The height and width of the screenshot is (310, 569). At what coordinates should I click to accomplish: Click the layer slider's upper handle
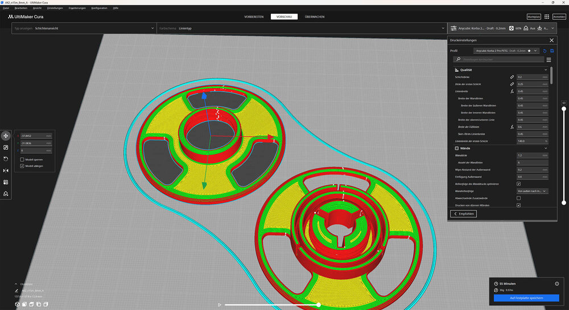coord(563,108)
